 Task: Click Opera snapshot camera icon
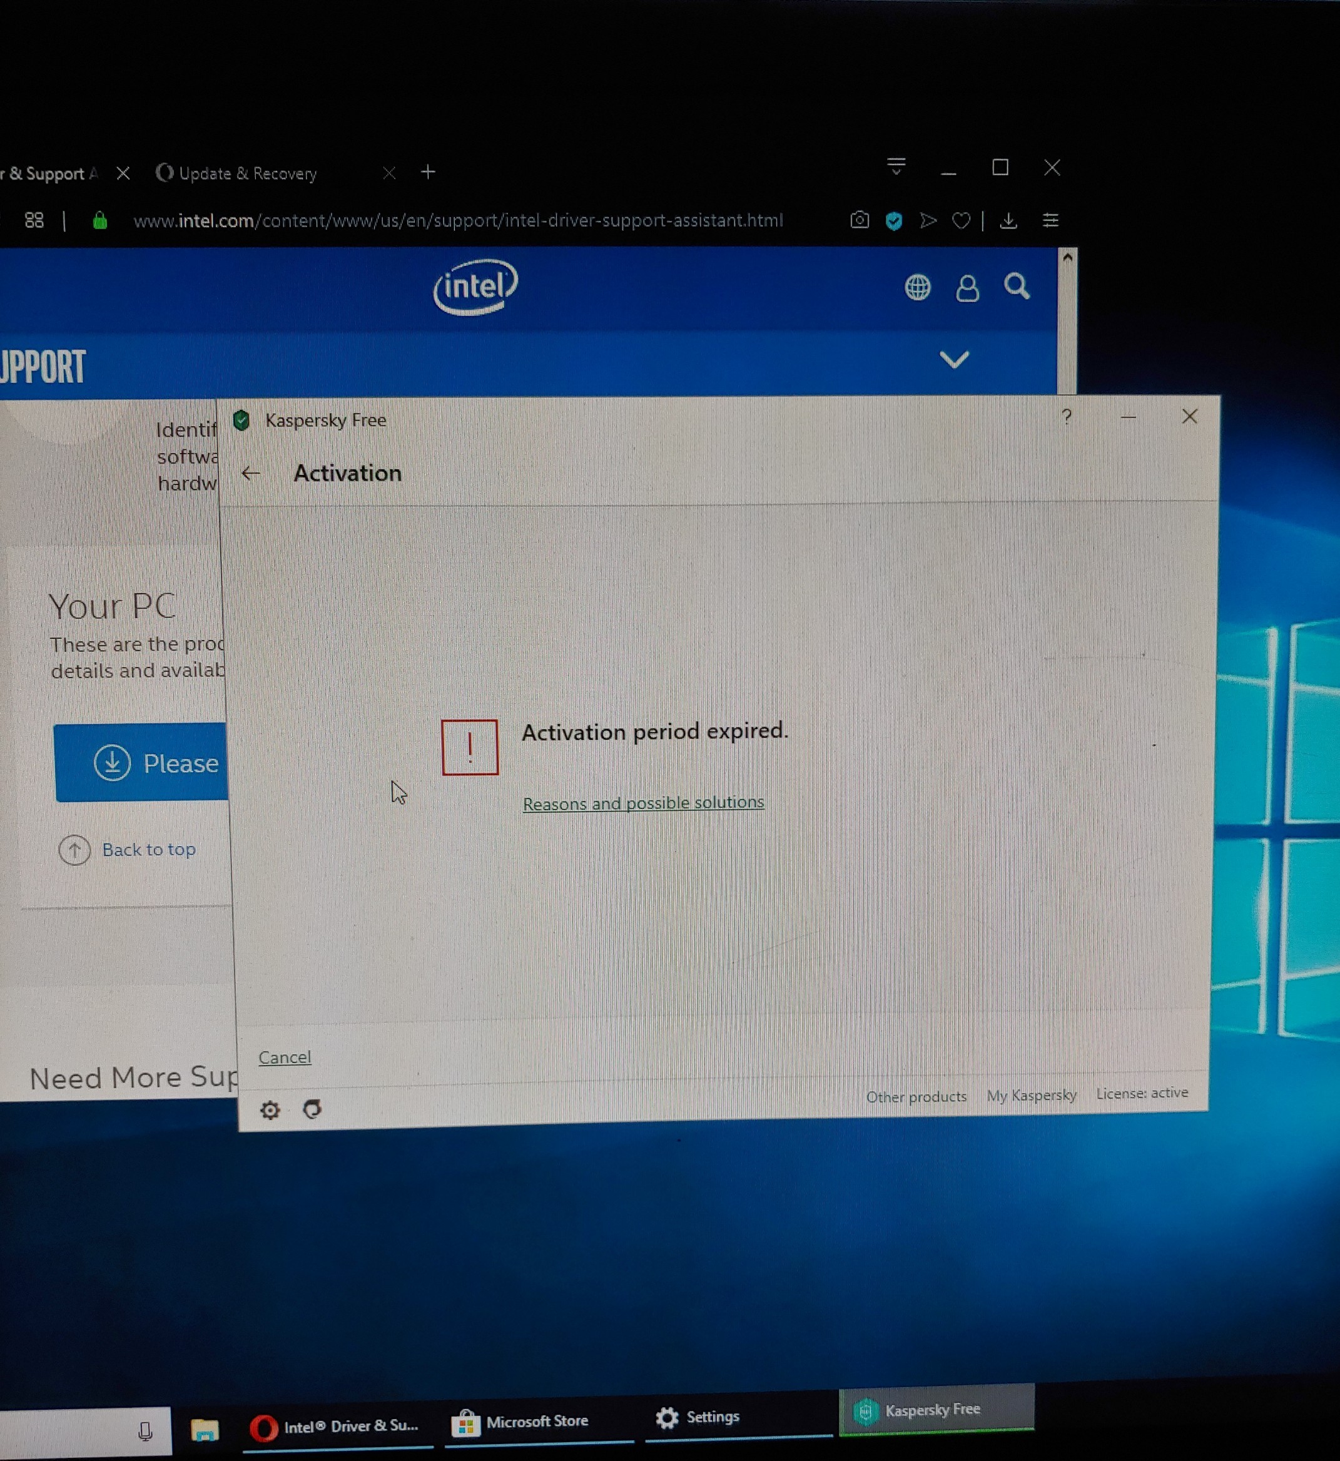tap(860, 220)
